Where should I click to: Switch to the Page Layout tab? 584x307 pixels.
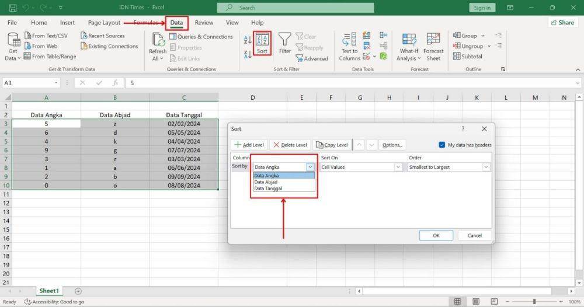[x=104, y=23]
